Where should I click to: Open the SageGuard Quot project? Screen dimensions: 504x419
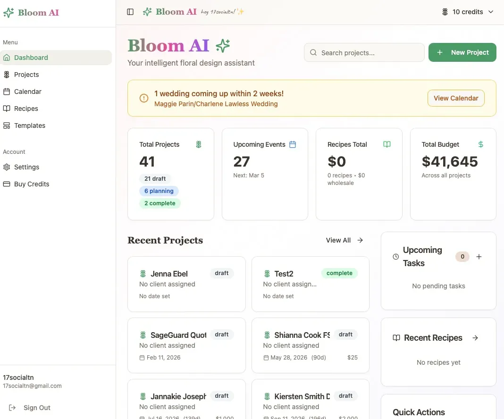tap(186, 345)
